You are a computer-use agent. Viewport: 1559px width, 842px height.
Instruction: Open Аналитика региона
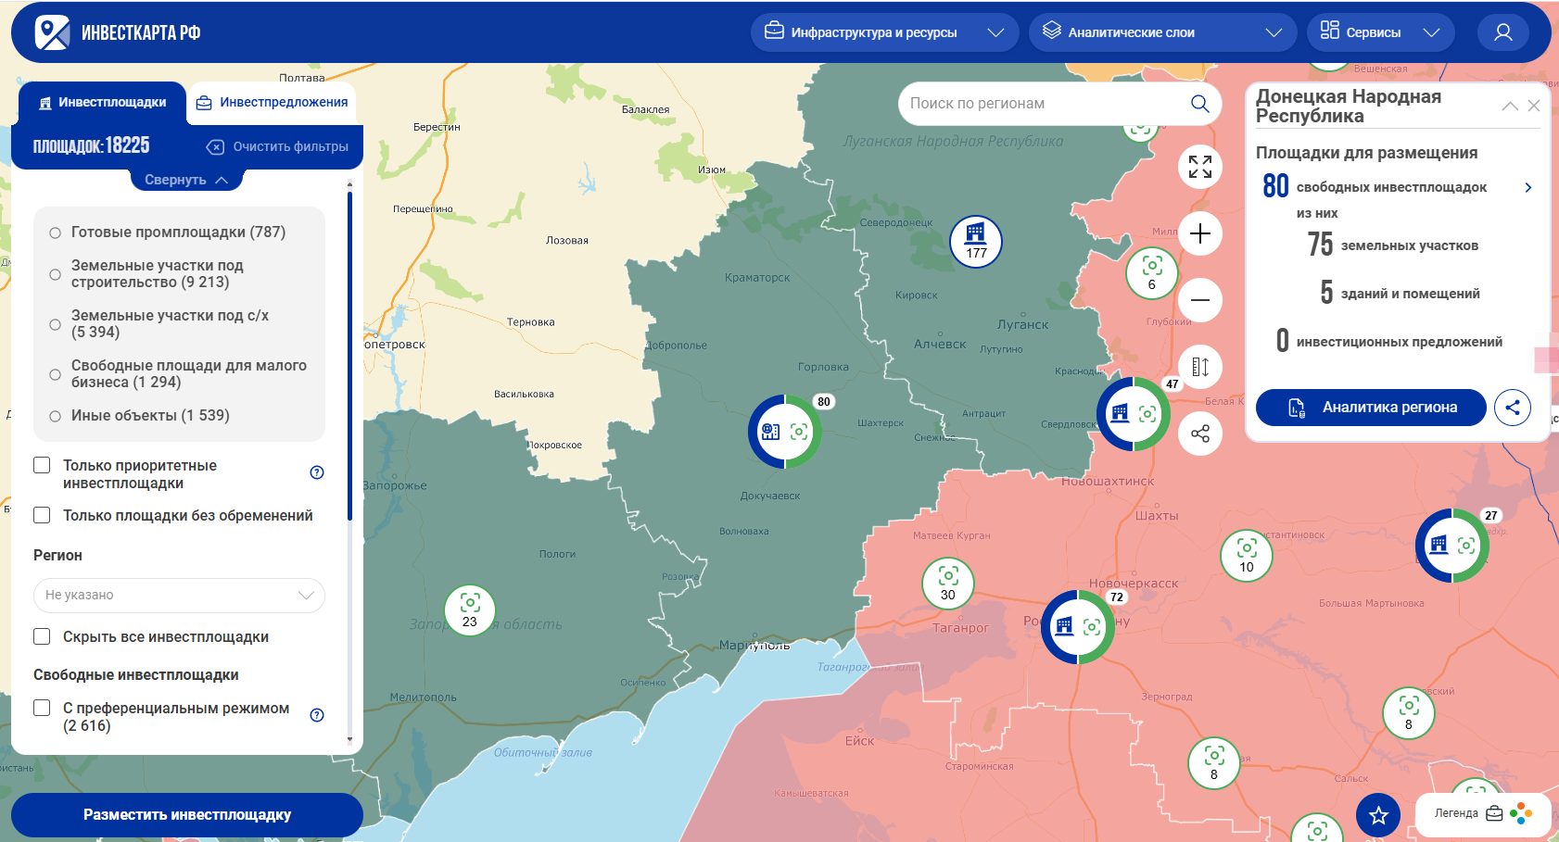1371,407
